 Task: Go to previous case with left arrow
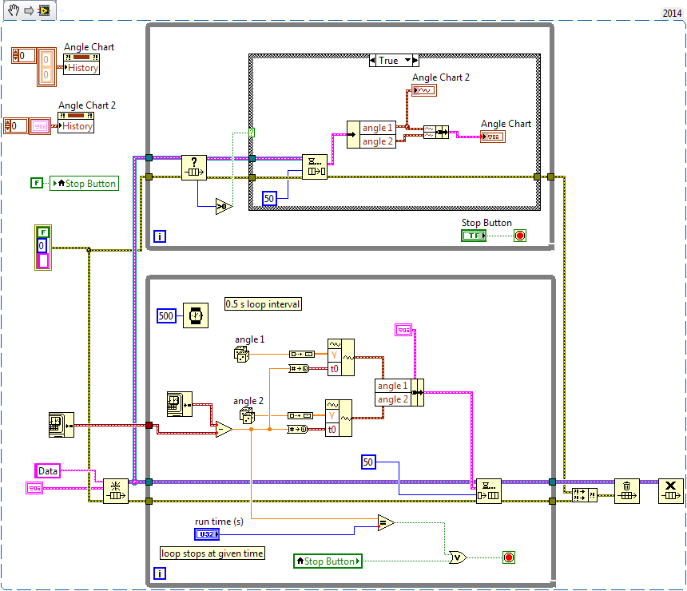point(372,60)
